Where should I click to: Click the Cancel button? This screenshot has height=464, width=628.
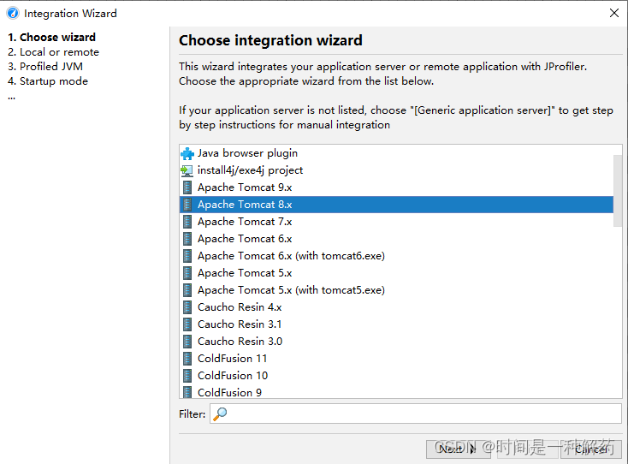[x=591, y=449]
